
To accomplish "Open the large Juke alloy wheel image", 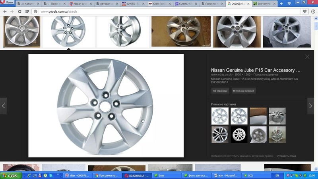I will pyautogui.click(x=106, y=106).
